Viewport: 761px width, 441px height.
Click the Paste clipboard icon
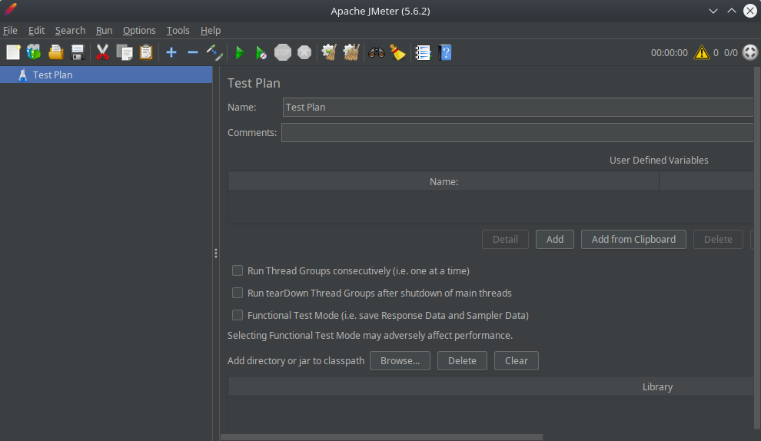pos(146,52)
